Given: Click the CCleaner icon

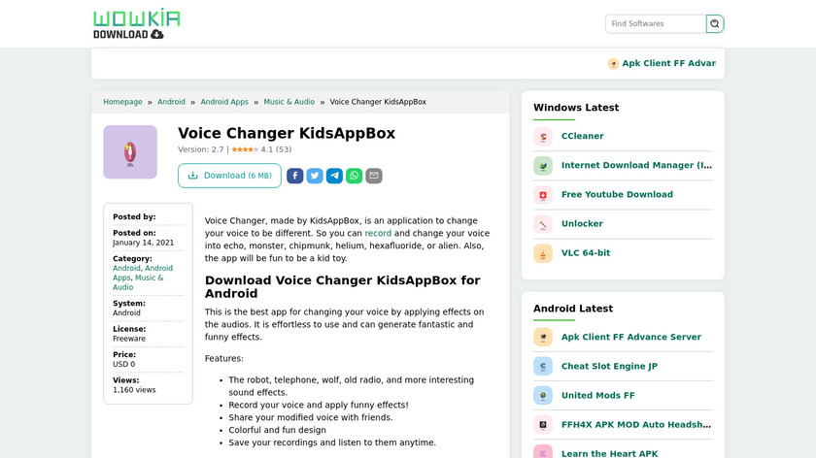Looking at the screenshot, I should pyautogui.click(x=543, y=136).
